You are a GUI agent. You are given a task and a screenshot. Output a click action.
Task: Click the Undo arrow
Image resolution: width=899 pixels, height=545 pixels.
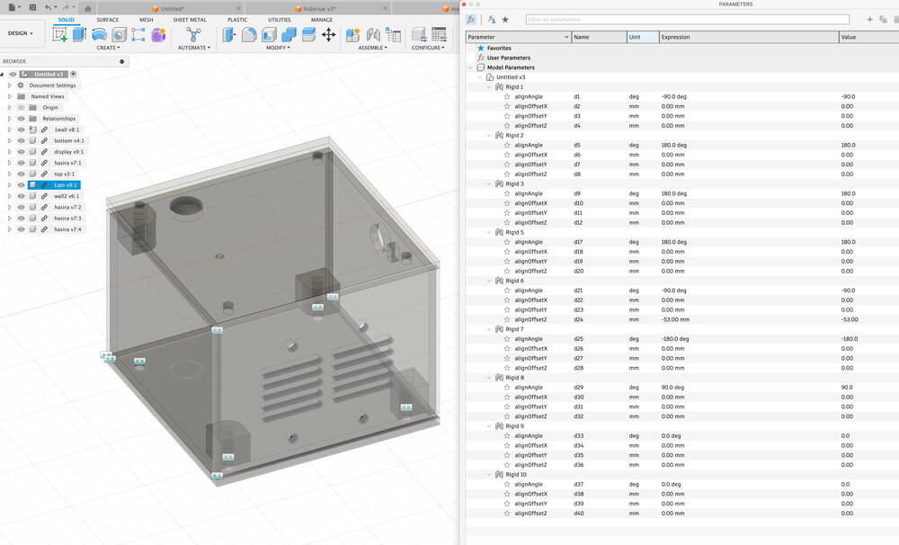pos(49,7)
